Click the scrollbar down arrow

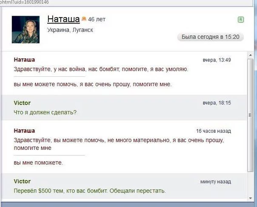pos(250,198)
